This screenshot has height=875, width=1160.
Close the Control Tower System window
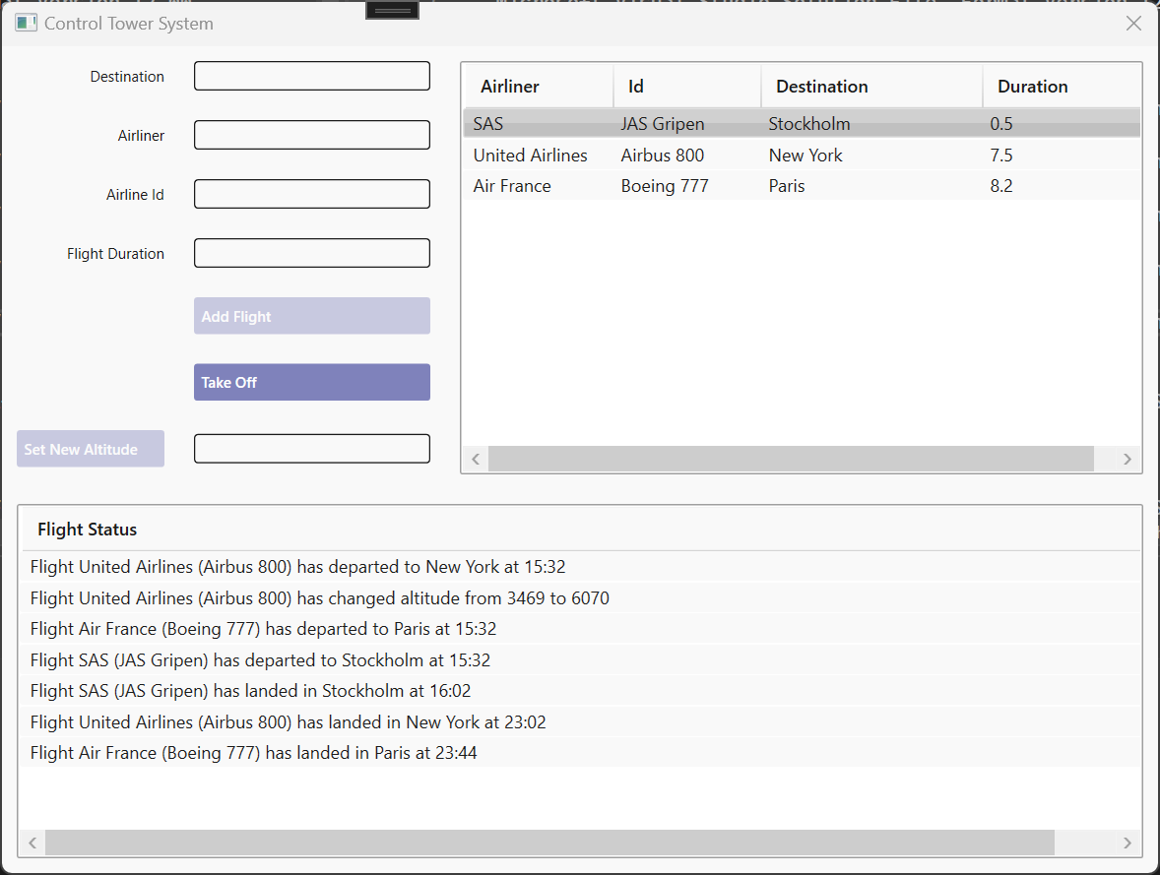1133,24
